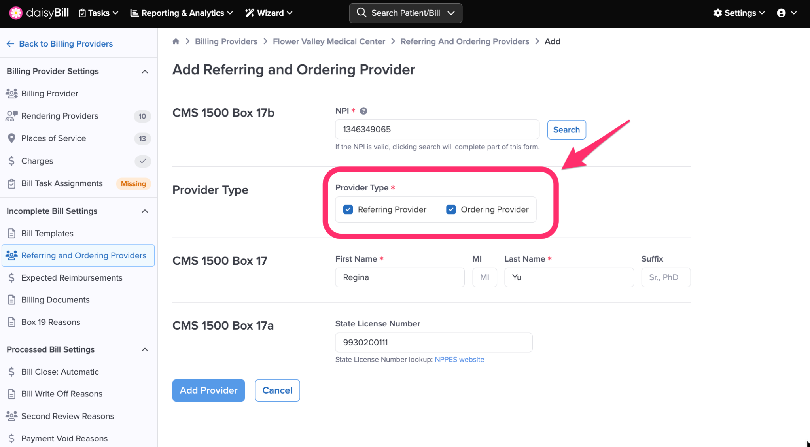Image resolution: width=810 pixels, height=447 pixels.
Task: Click the Places of Service pin icon
Action: coord(11,138)
